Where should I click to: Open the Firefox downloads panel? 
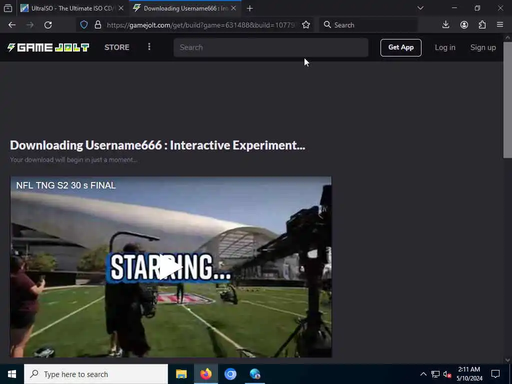pos(445,25)
